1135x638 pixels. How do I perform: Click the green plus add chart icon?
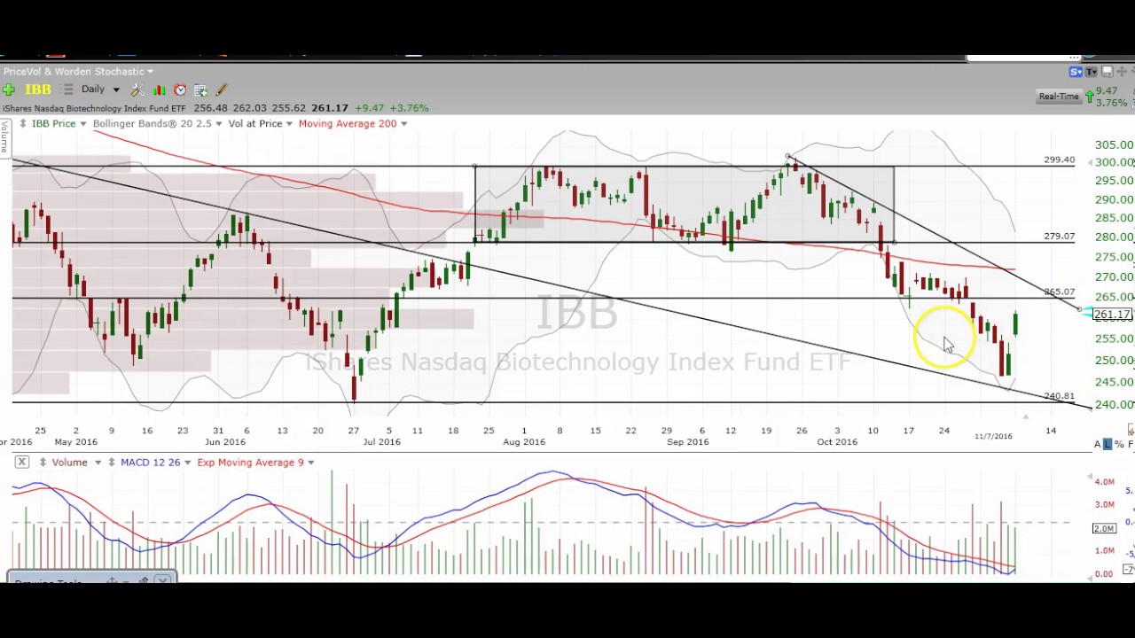9,89
